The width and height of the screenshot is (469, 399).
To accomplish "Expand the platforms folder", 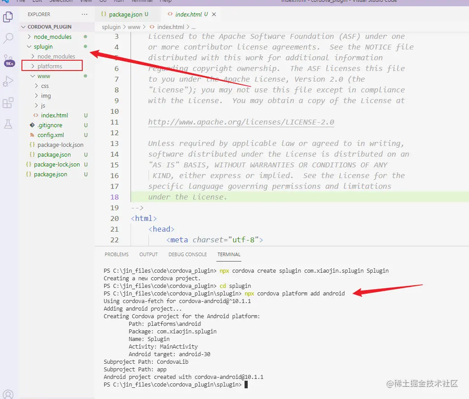I will [50, 66].
